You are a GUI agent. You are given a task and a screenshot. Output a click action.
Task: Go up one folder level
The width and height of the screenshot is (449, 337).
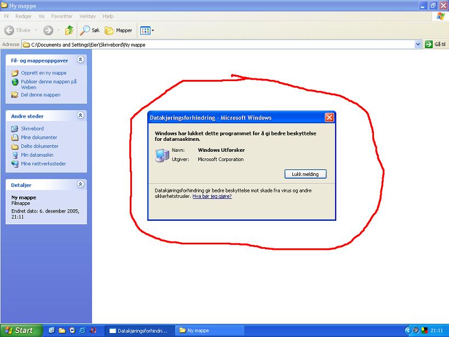[x=69, y=30]
